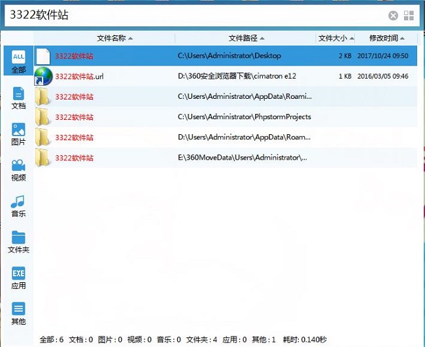The width and height of the screenshot is (425, 347).
Task: Sort by 修改时间 column header
Action: click(386, 38)
